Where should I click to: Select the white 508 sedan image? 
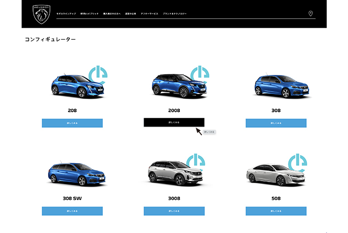tap(275, 175)
